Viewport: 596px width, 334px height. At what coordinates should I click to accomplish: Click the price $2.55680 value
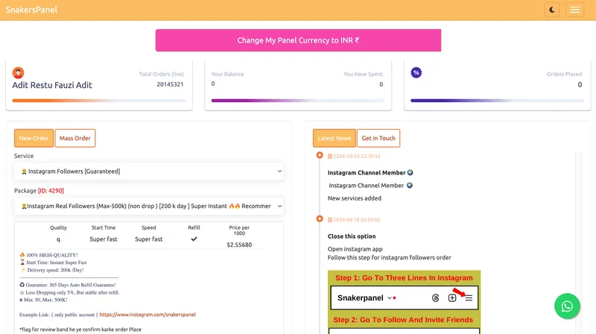click(239, 245)
